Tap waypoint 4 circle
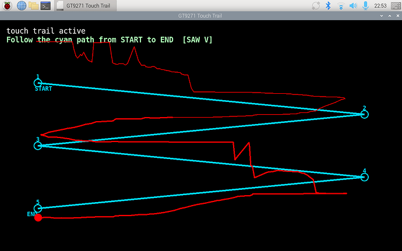The height and width of the screenshot is (251, 402). (364, 177)
